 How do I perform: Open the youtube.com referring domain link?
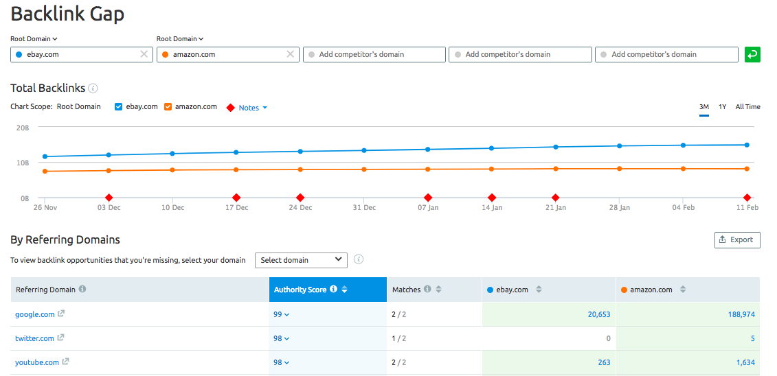(x=36, y=363)
